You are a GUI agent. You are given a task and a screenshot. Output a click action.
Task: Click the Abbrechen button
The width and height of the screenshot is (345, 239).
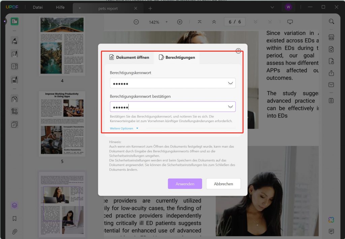(x=223, y=184)
